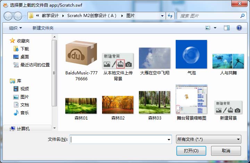Viewport: 250px width, 163px height.
Task: Click the change view icon
Action: tap(208, 28)
